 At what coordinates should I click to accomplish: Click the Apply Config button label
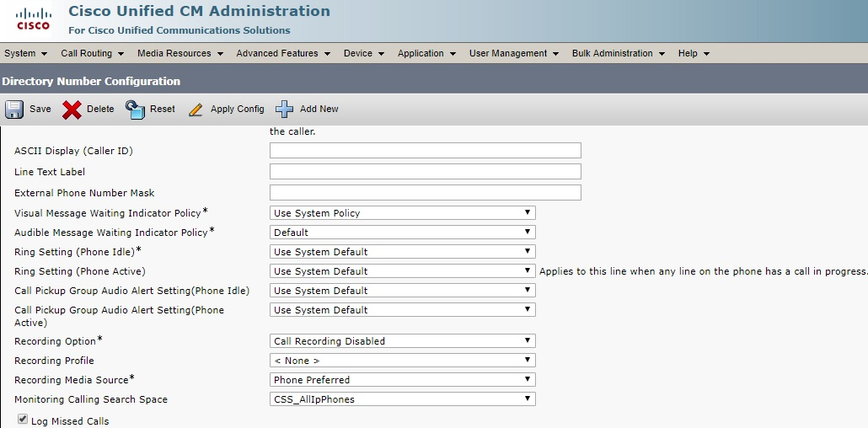pos(237,110)
